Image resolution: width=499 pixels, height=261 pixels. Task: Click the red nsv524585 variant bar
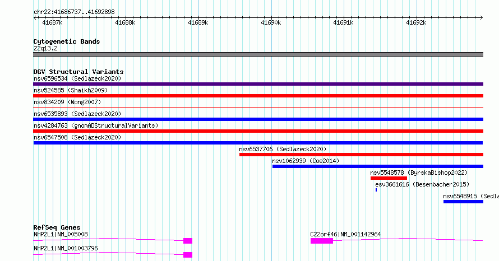(x=258, y=96)
